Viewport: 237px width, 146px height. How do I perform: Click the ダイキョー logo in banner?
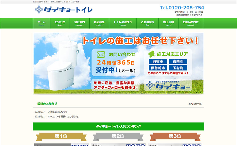[168, 85]
